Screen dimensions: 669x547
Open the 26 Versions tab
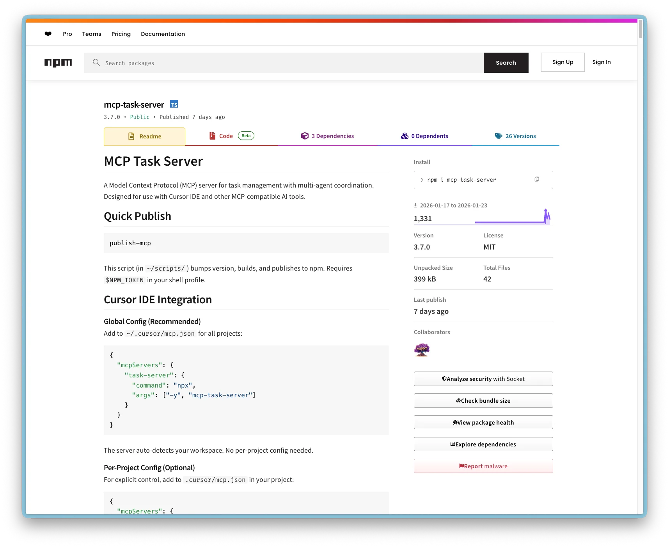click(520, 136)
